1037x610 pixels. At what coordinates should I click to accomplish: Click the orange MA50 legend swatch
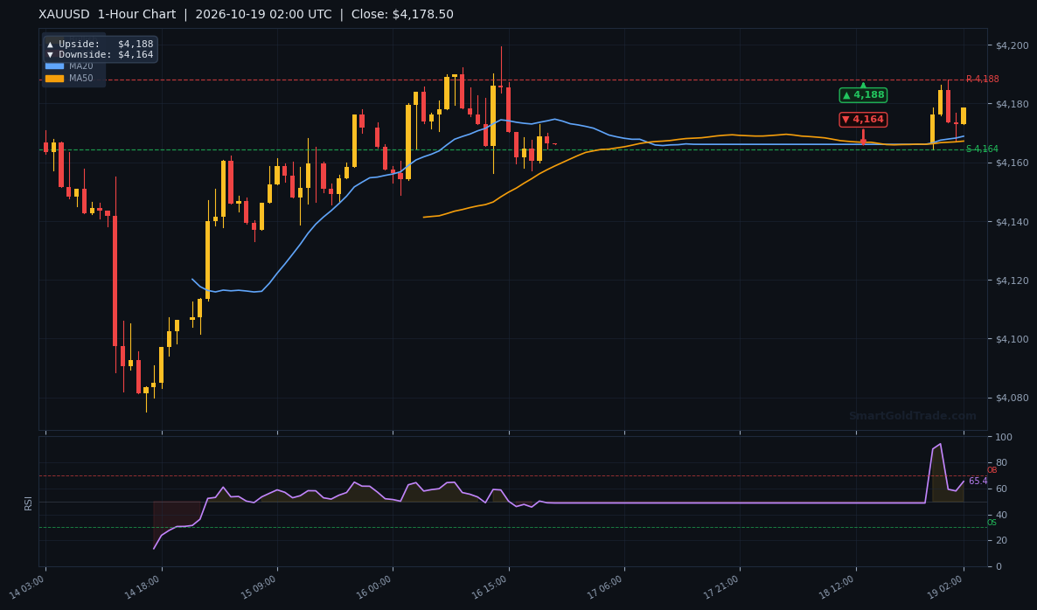[54, 78]
